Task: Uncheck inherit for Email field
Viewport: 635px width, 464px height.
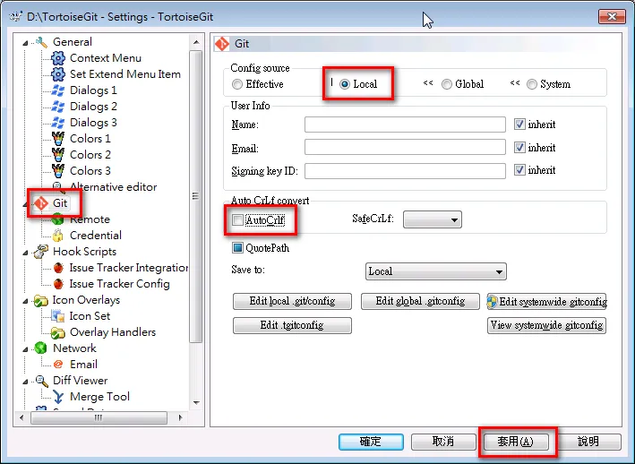Action: click(x=519, y=148)
